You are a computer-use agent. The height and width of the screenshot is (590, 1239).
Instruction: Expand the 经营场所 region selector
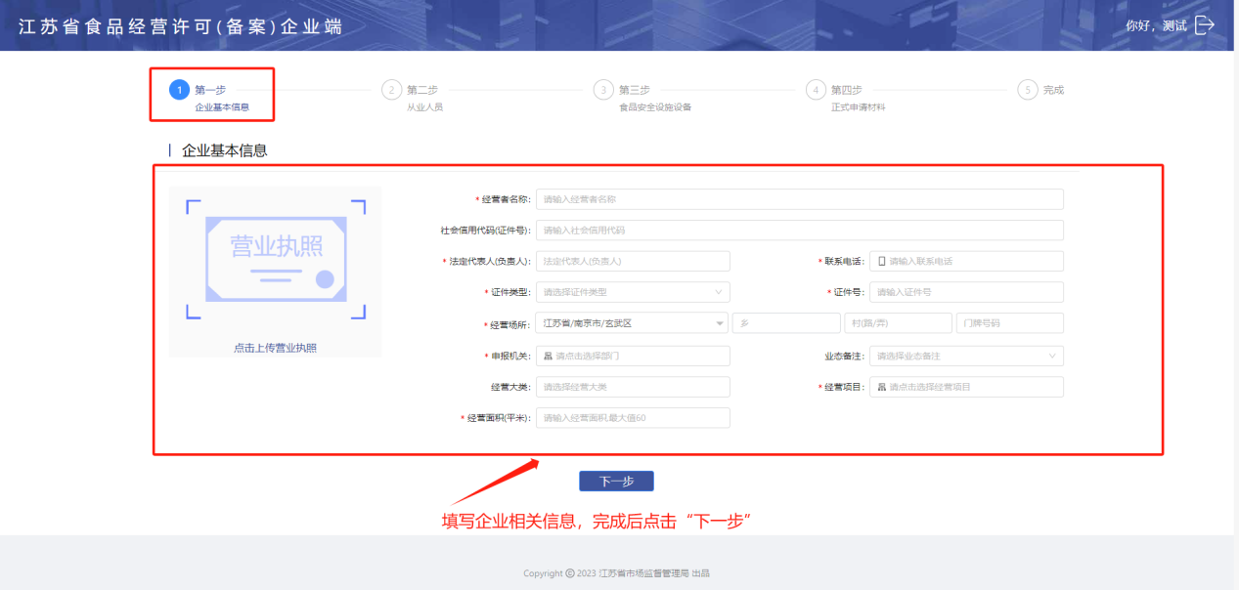pyautogui.click(x=632, y=323)
